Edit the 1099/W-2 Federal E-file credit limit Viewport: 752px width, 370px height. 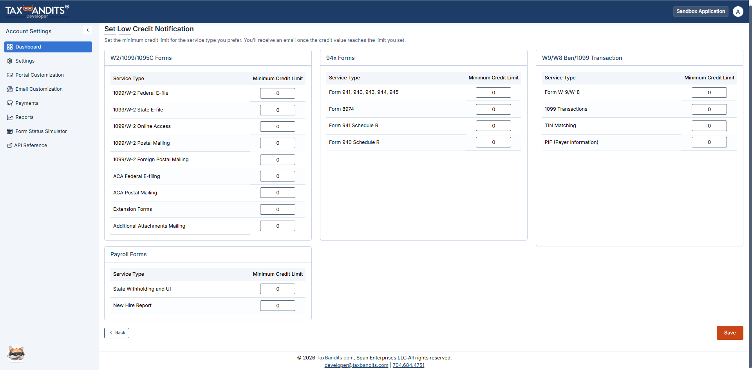[x=278, y=93]
